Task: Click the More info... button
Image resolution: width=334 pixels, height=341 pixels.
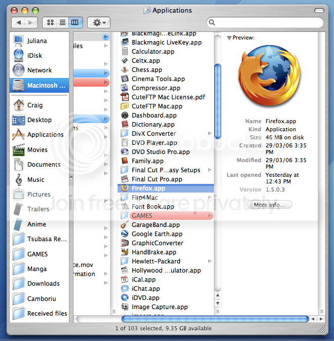Action: click(269, 205)
